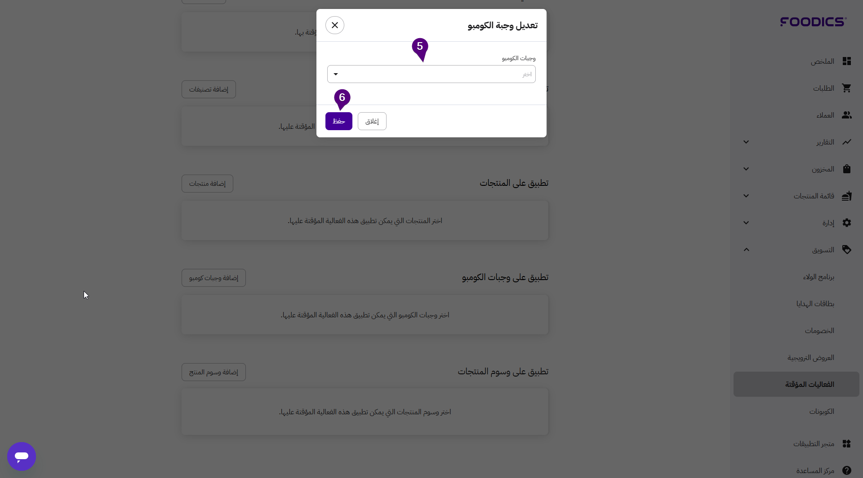The width and height of the screenshot is (863, 478).
Task: Click the help center question mark icon
Action: coord(847,470)
